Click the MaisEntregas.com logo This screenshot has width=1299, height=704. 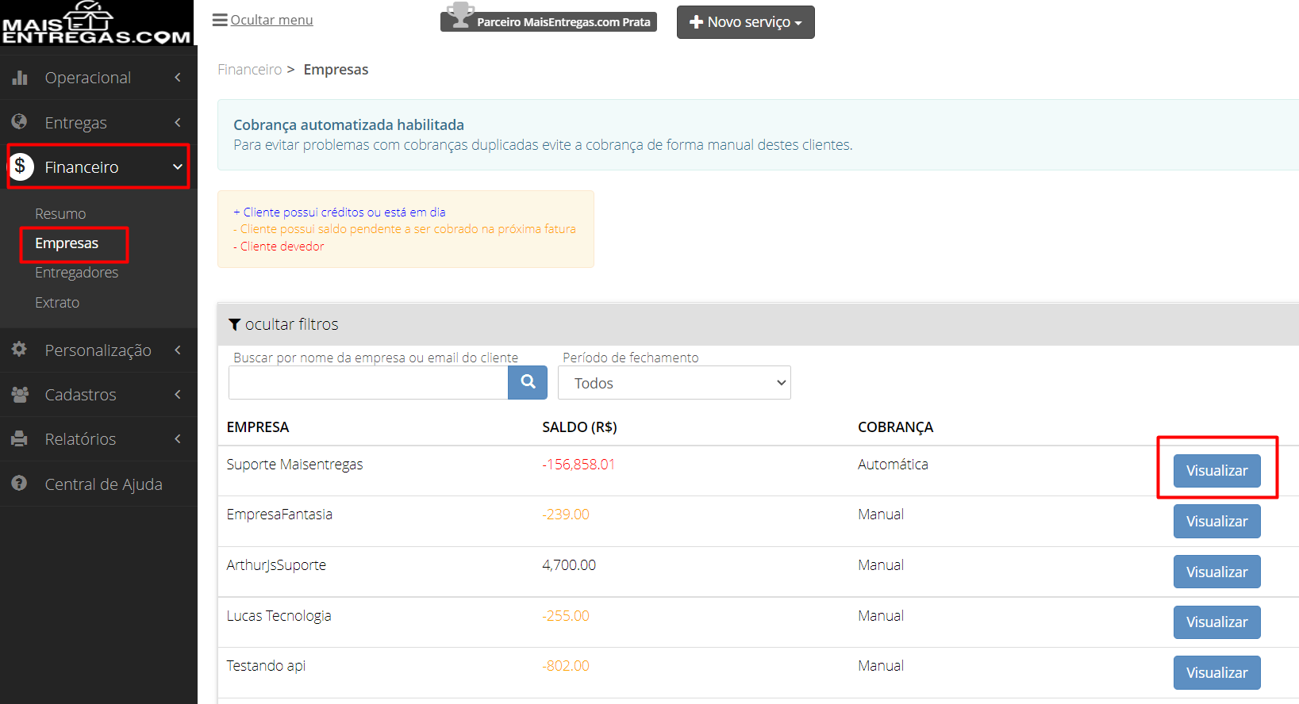click(x=97, y=23)
